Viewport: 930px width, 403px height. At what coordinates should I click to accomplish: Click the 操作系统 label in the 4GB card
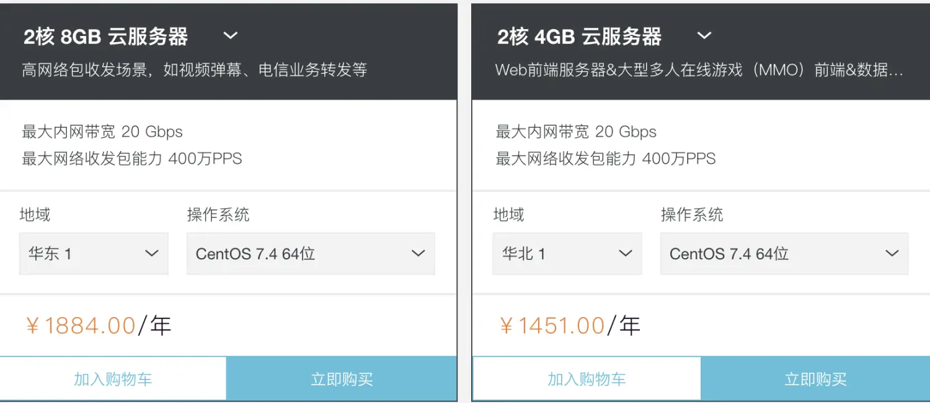(x=692, y=215)
